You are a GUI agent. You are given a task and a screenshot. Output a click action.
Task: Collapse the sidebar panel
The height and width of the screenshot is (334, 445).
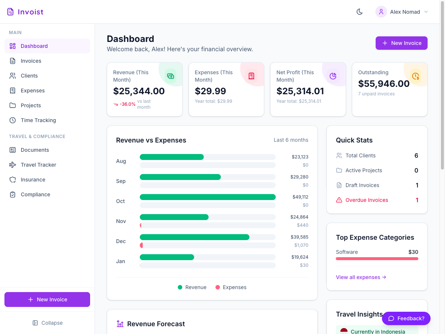(47, 323)
